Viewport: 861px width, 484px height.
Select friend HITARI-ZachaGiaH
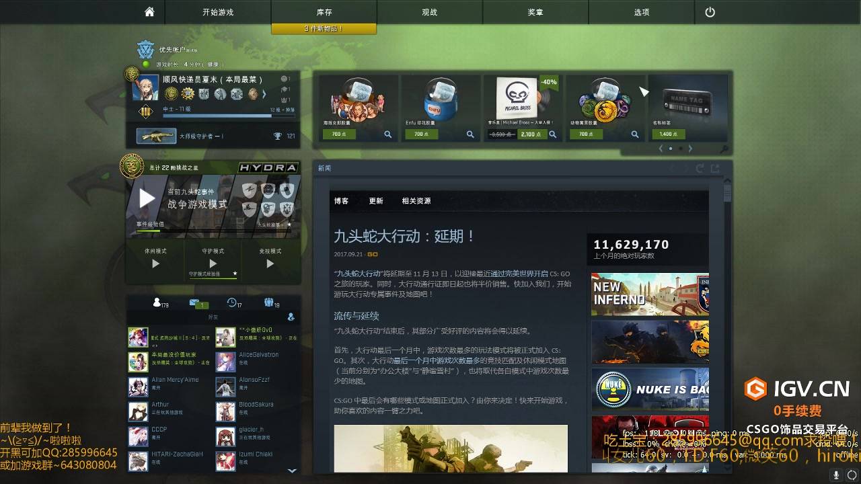pos(170,461)
